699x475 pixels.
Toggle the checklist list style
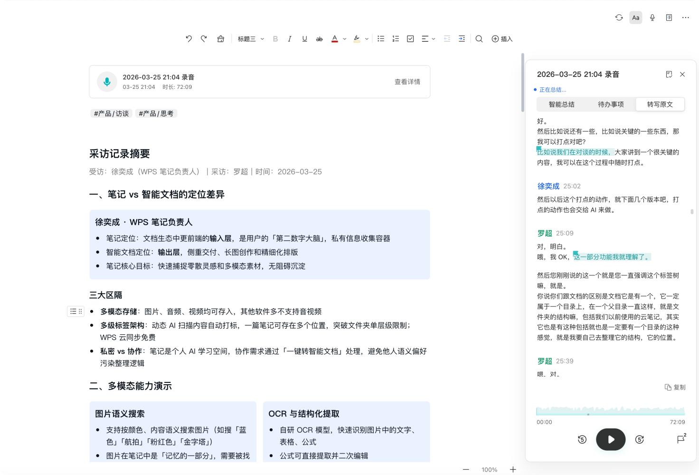click(x=410, y=38)
